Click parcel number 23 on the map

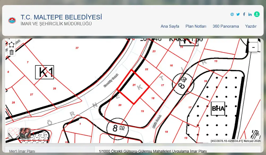154,51
